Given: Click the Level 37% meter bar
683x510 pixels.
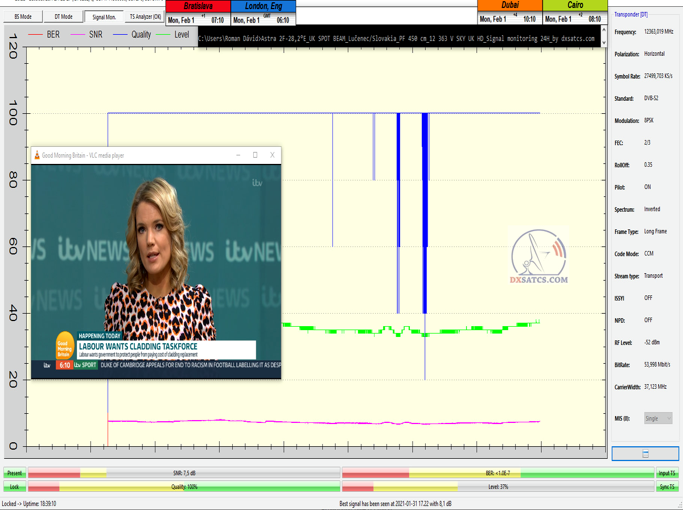Looking at the screenshot, I should click(497, 487).
